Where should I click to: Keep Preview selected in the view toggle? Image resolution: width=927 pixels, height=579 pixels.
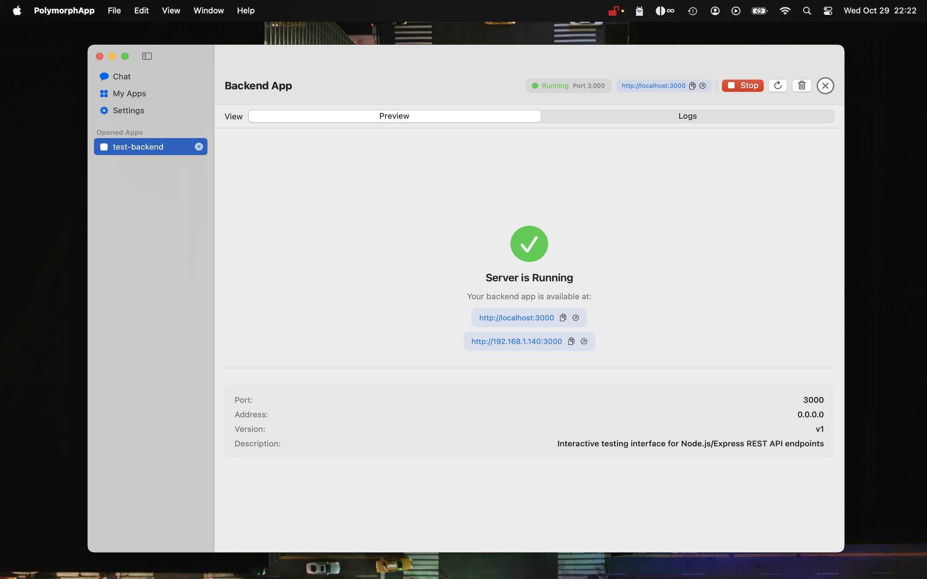point(394,116)
